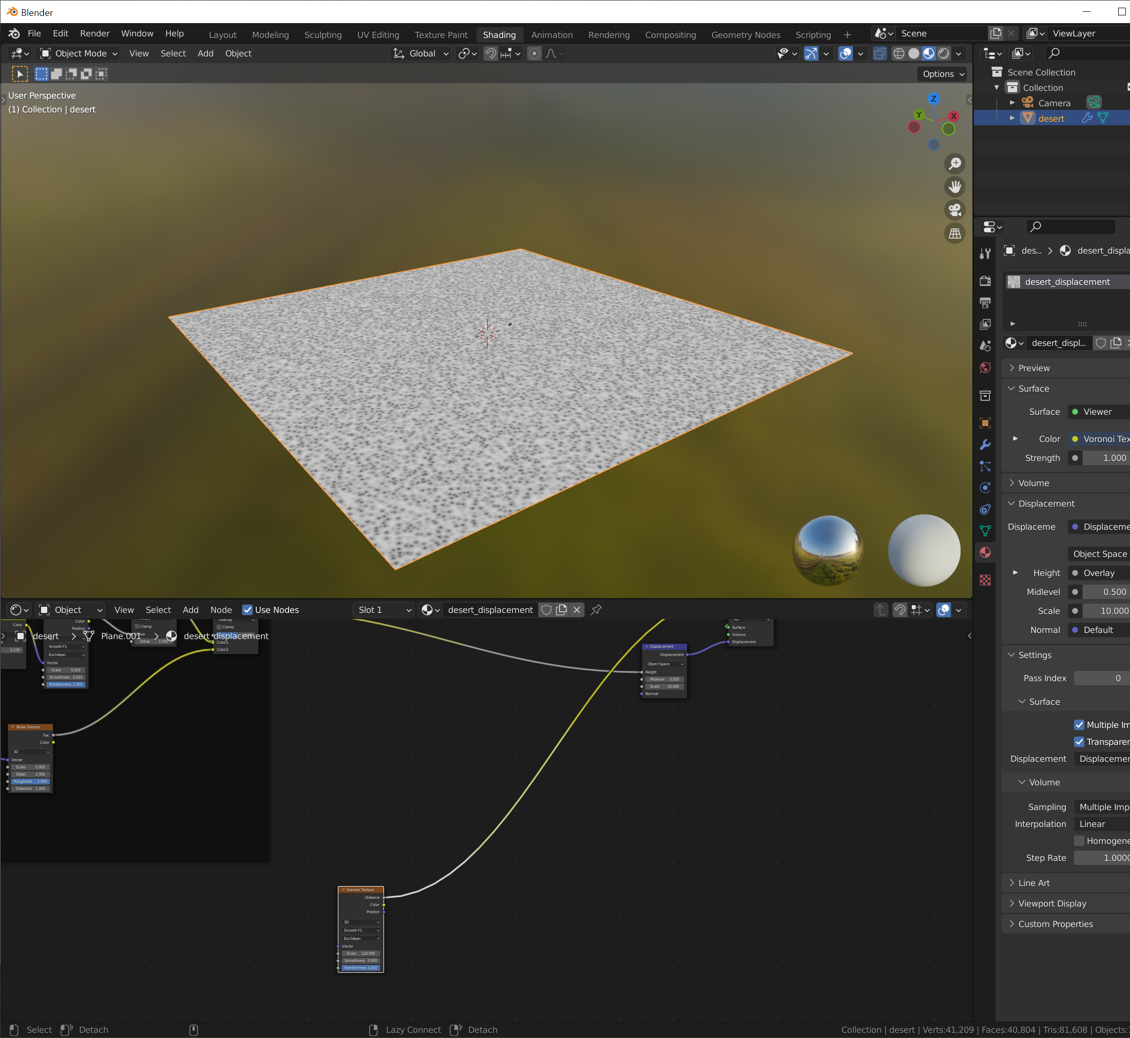This screenshot has height=1038, width=1130.
Task: Expand the Viewport Display panel
Action: (x=1052, y=903)
